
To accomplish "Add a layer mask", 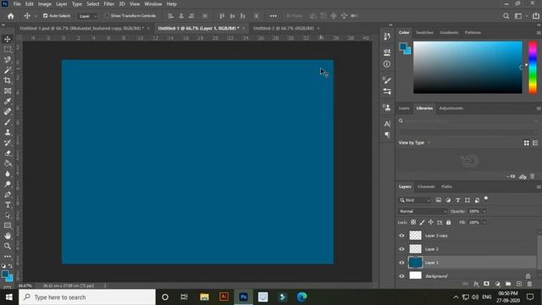I will (487, 284).
